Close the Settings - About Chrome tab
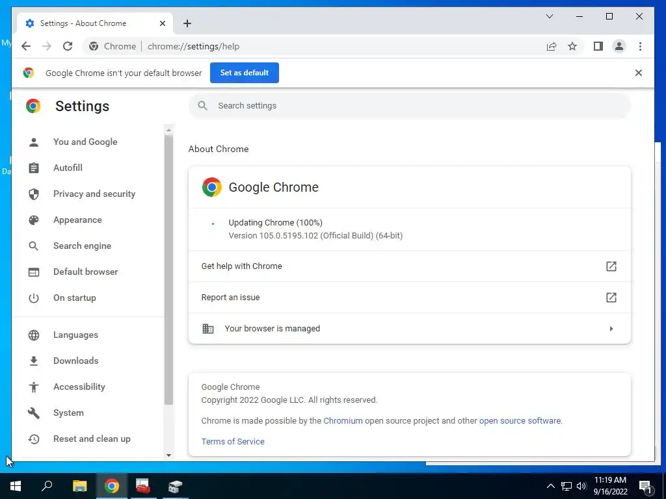The height and width of the screenshot is (499, 666). [x=162, y=23]
